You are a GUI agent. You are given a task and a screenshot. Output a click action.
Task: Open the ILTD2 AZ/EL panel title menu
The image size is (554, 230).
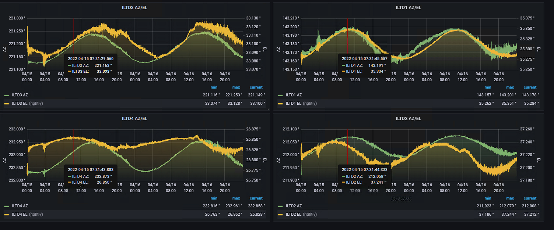pos(409,119)
